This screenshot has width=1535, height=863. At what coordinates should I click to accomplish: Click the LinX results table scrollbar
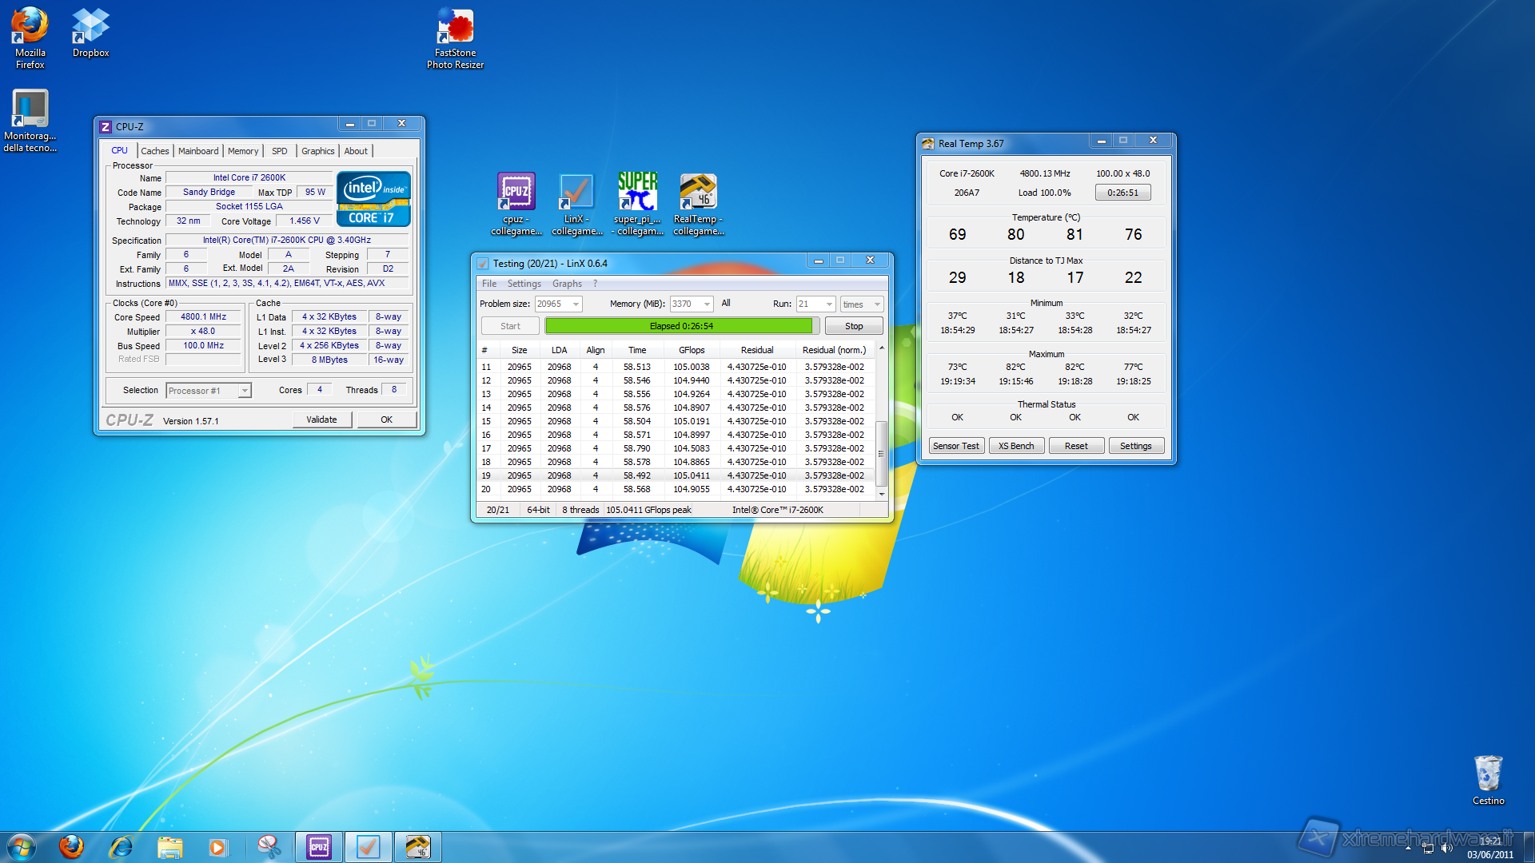tap(881, 452)
